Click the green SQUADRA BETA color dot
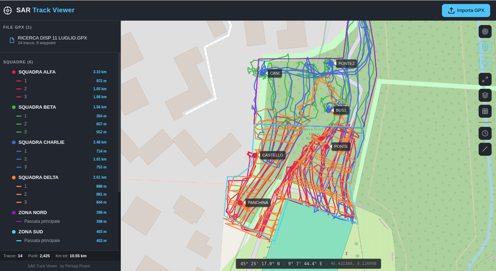This screenshot has height=271, width=496. [x=14, y=107]
